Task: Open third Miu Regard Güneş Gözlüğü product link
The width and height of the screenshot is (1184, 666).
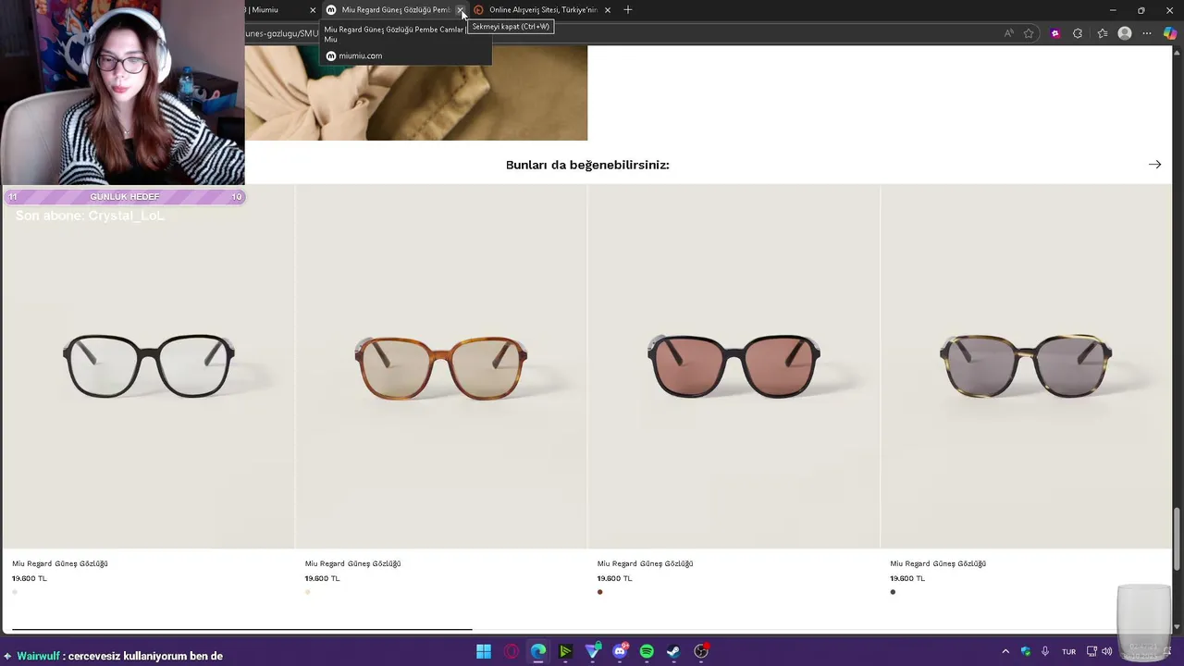Action: click(x=645, y=563)
